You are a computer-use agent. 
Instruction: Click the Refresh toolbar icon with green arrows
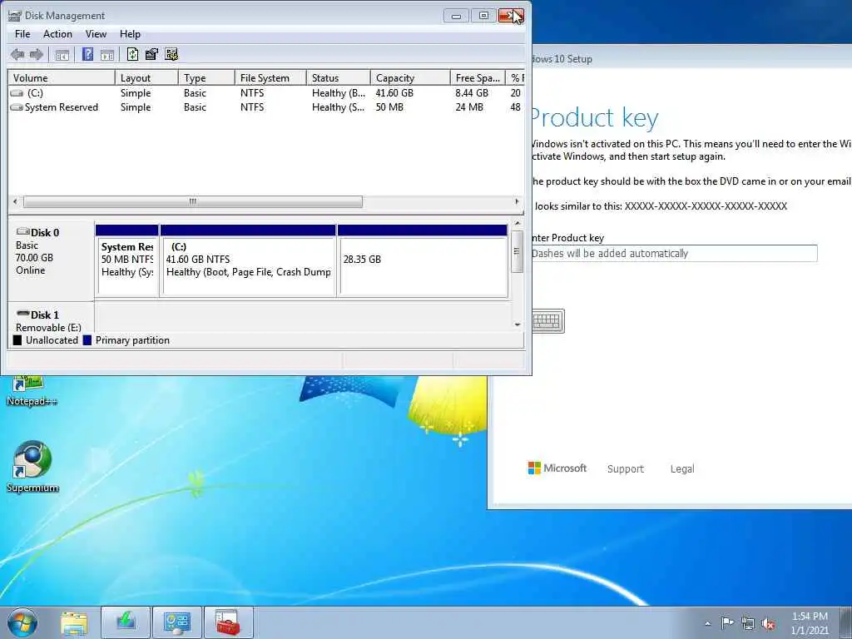point(132,54)
